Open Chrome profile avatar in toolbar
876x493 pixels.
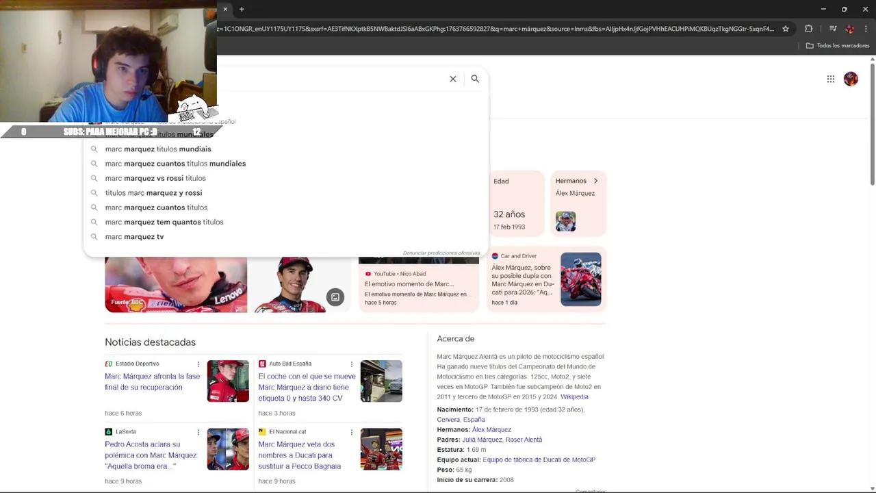coord(850,29)
